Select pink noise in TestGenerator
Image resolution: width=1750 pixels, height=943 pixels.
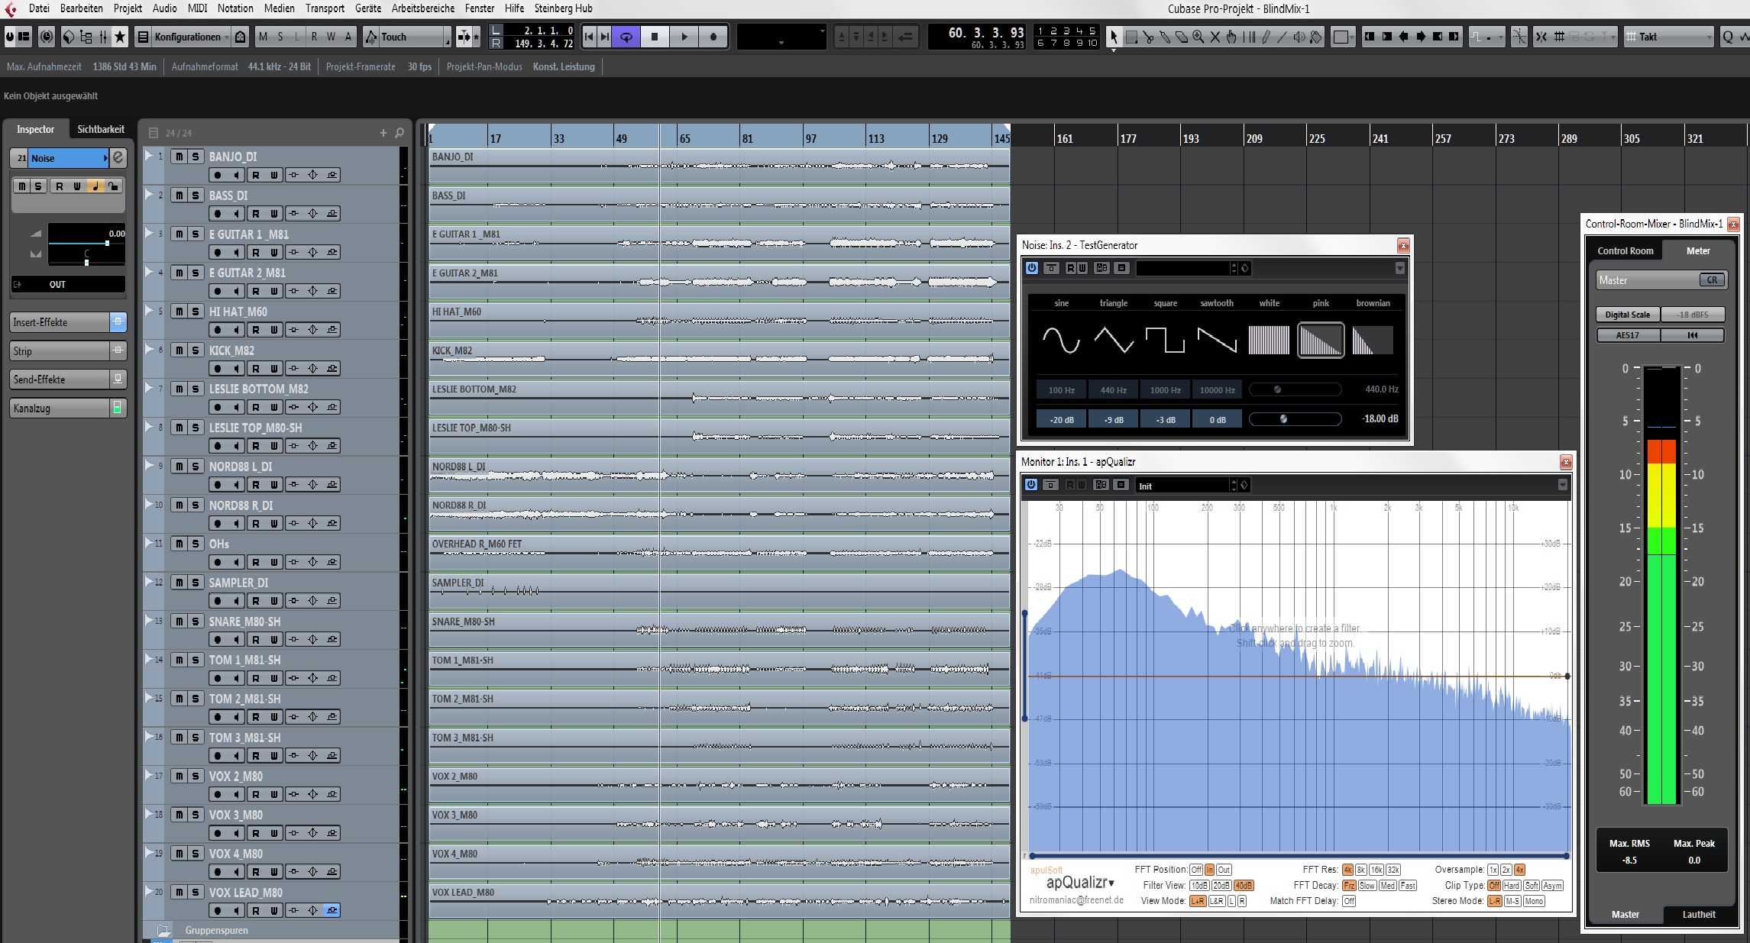coord(1321,340)
